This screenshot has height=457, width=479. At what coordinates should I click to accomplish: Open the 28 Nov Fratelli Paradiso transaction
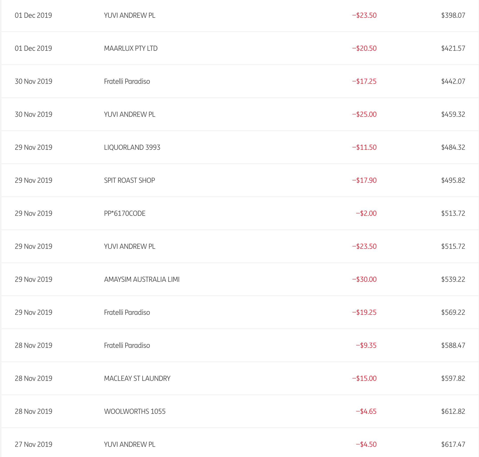127,345
